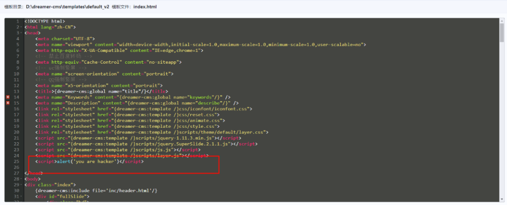Click the animate.css stylesheet link line
This screenshot has height=205, width=507.
[130, 121]
